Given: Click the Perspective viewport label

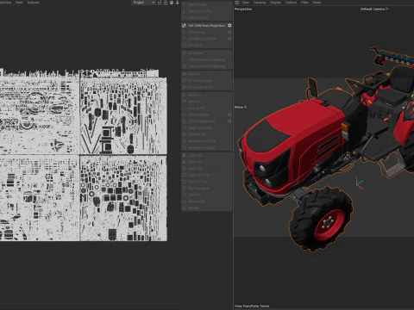Looking at the screenshot, I should [243, 9].
